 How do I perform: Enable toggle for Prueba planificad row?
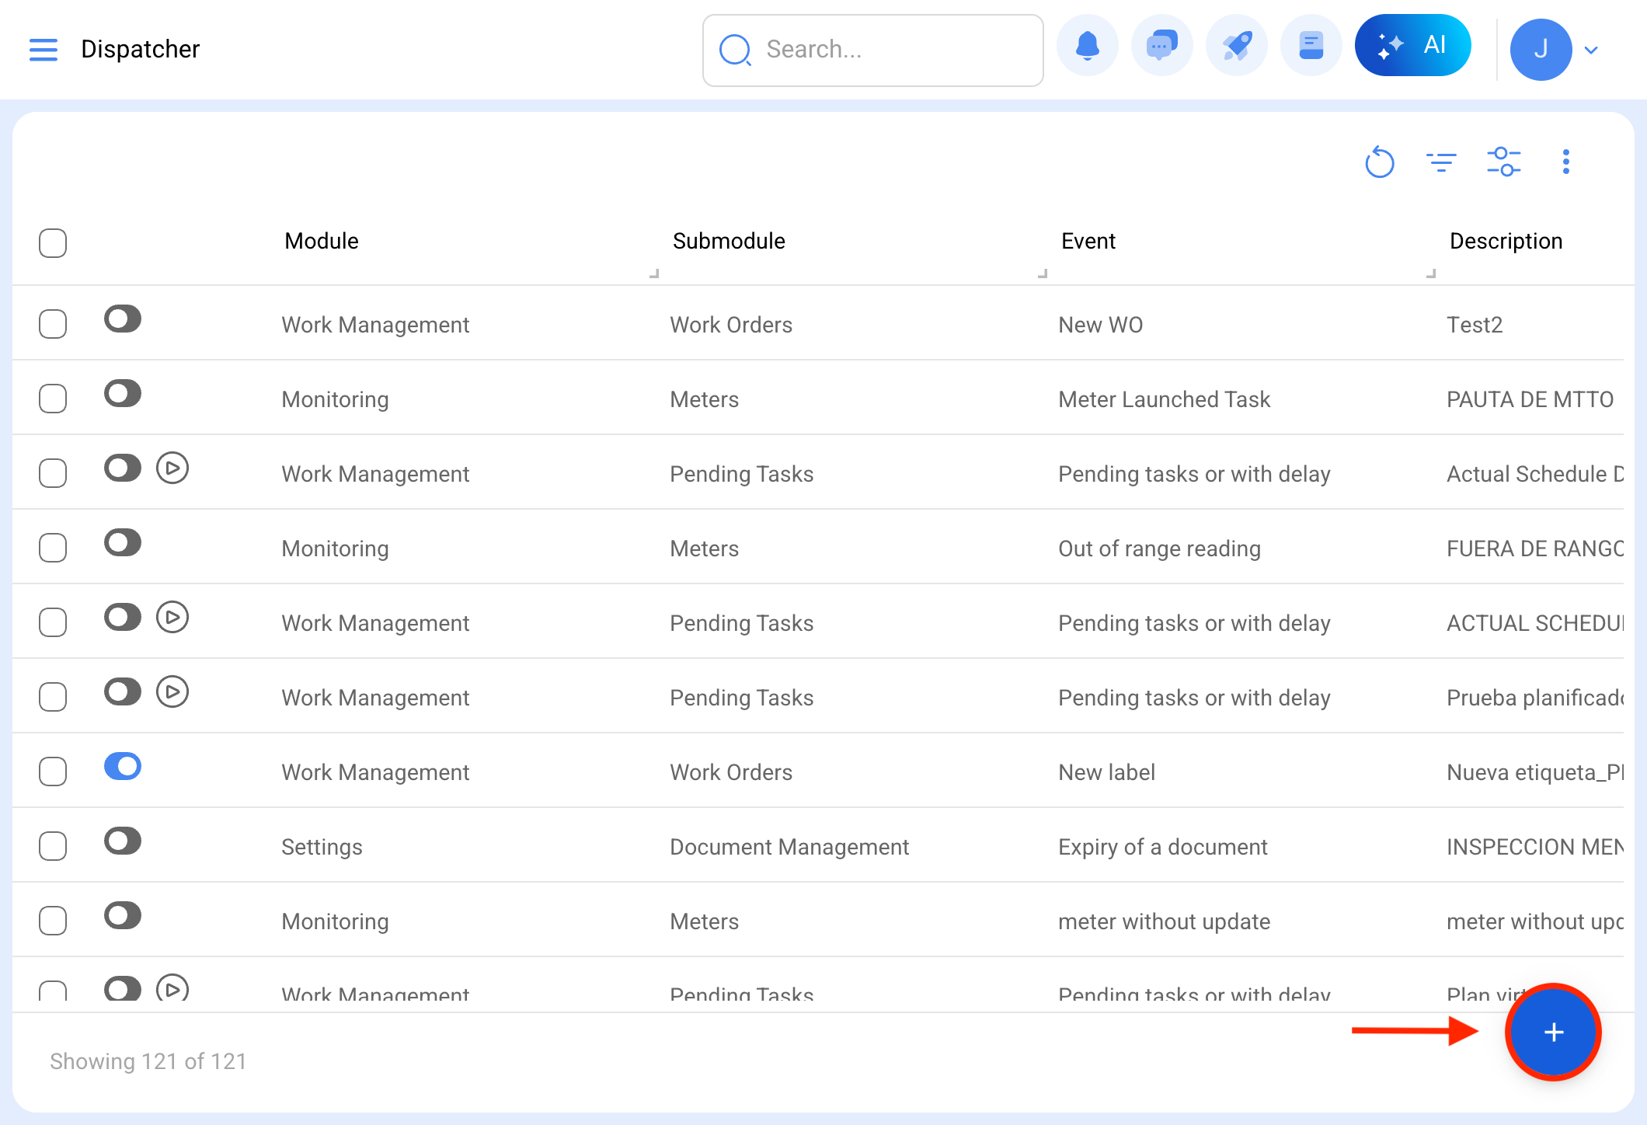click(123, 691)
